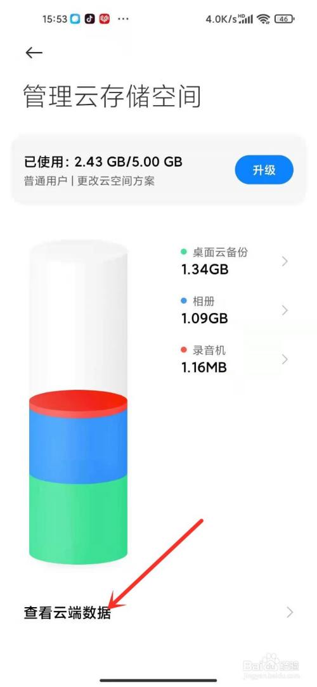Tap chevron beside 查看云端数据
The width and height of the screenshot is (317, 687).
point(290,612)
